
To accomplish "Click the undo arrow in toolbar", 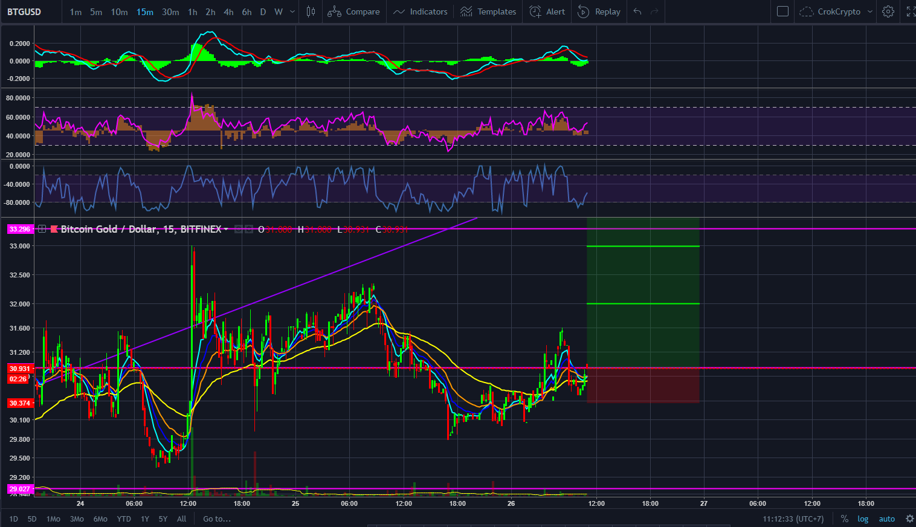I will coord(637,11).
